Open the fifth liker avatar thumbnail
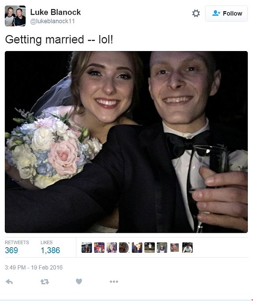 click(x=137, y=248)
